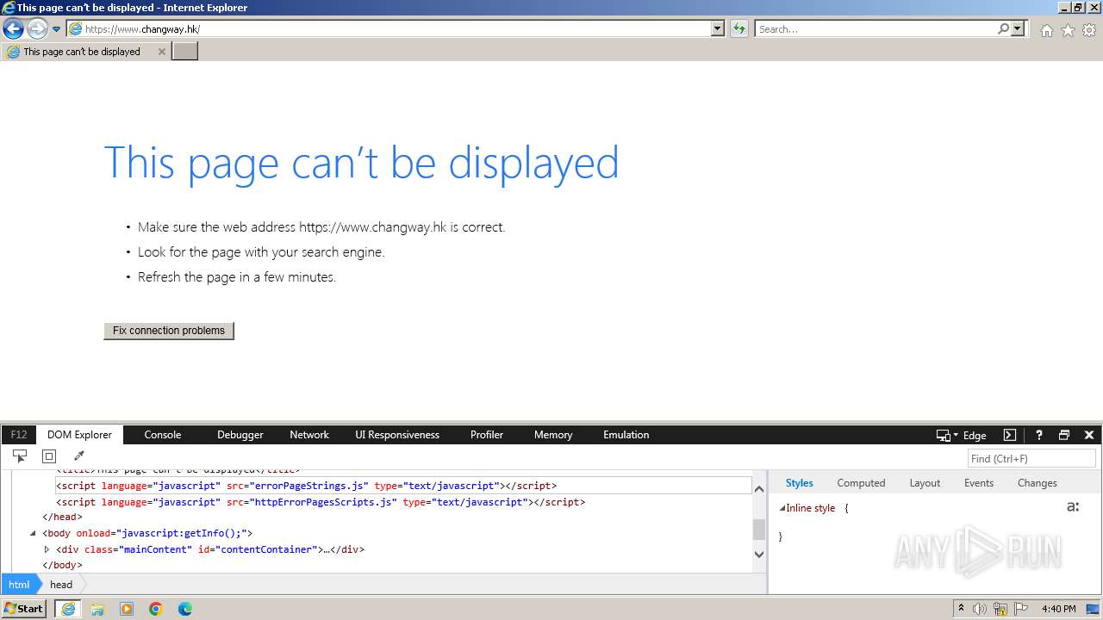Open recent pages dropdown beside Forward arrow

pyautogui.click(x=56, y=29)
